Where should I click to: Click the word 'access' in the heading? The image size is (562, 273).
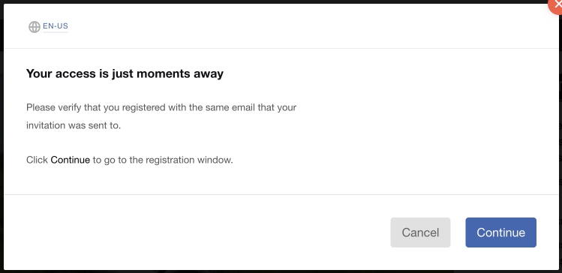75,73
